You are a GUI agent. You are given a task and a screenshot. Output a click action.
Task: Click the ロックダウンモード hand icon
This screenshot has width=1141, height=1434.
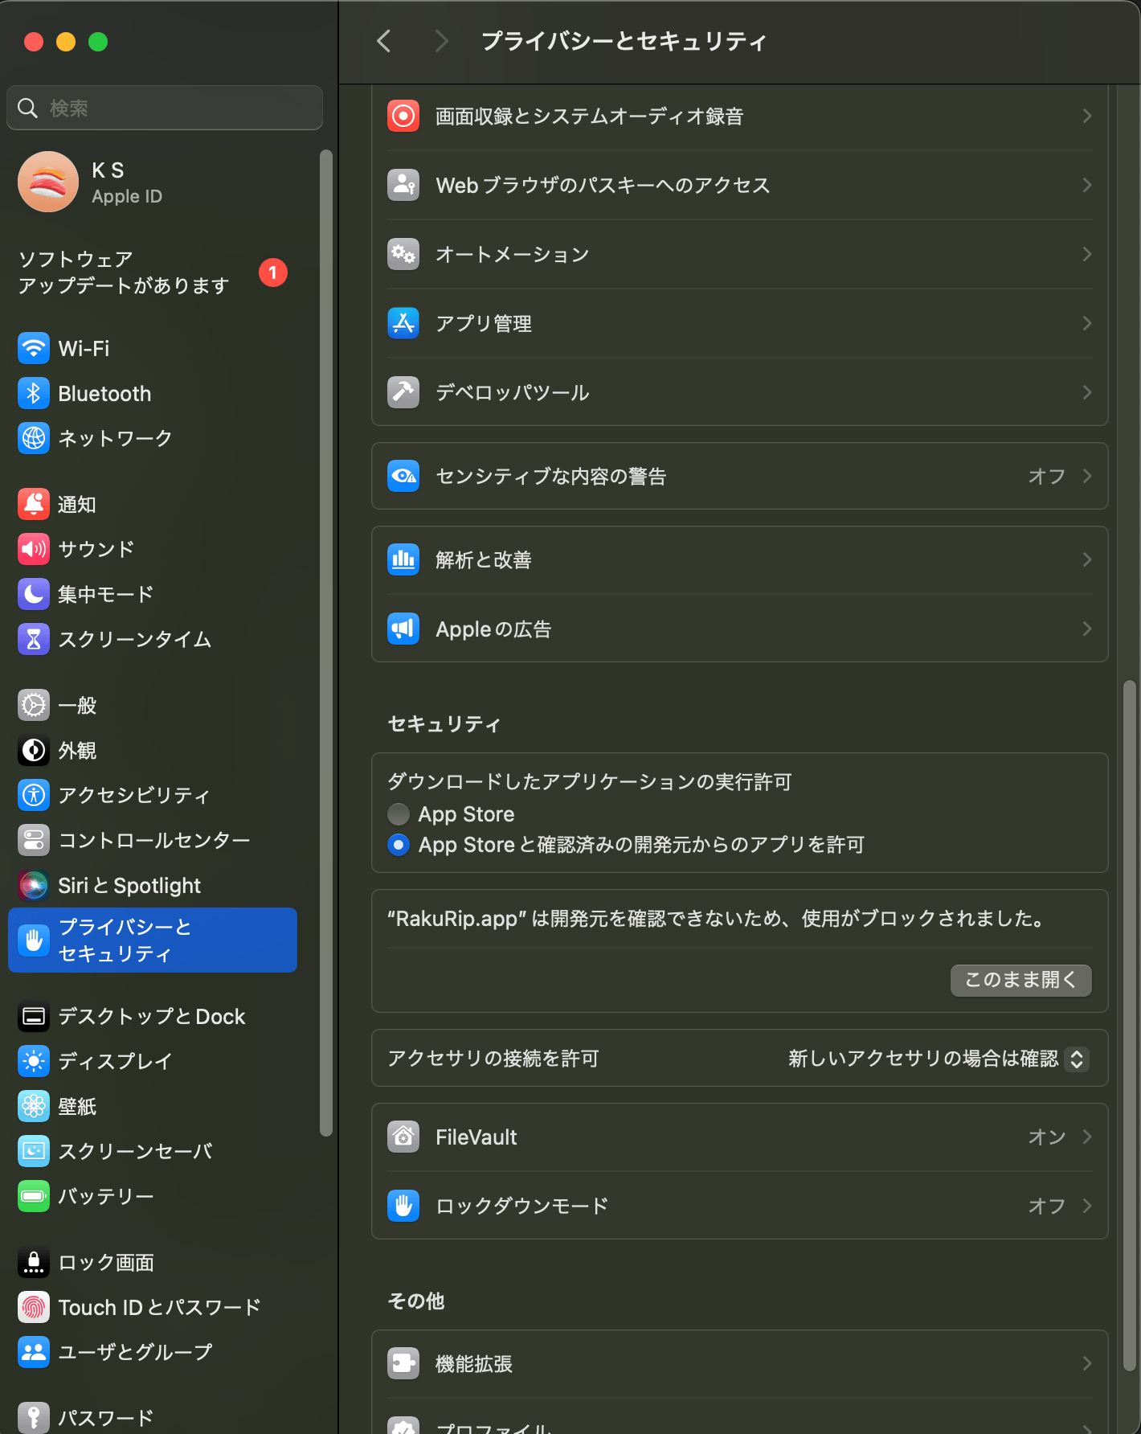coord(403,1207)
